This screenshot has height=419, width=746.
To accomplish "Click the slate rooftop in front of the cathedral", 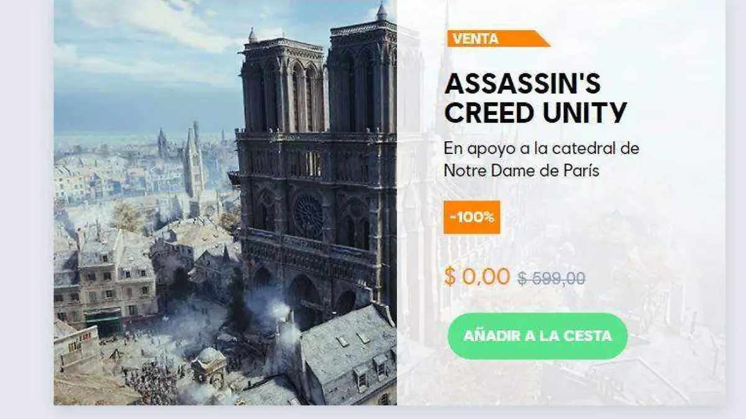I will [x=348, y=354].
